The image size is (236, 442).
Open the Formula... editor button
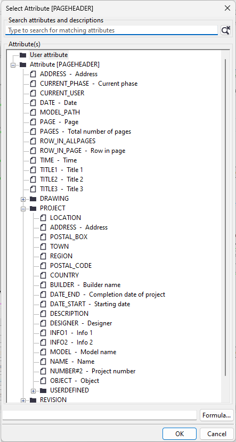coord(216,415)
